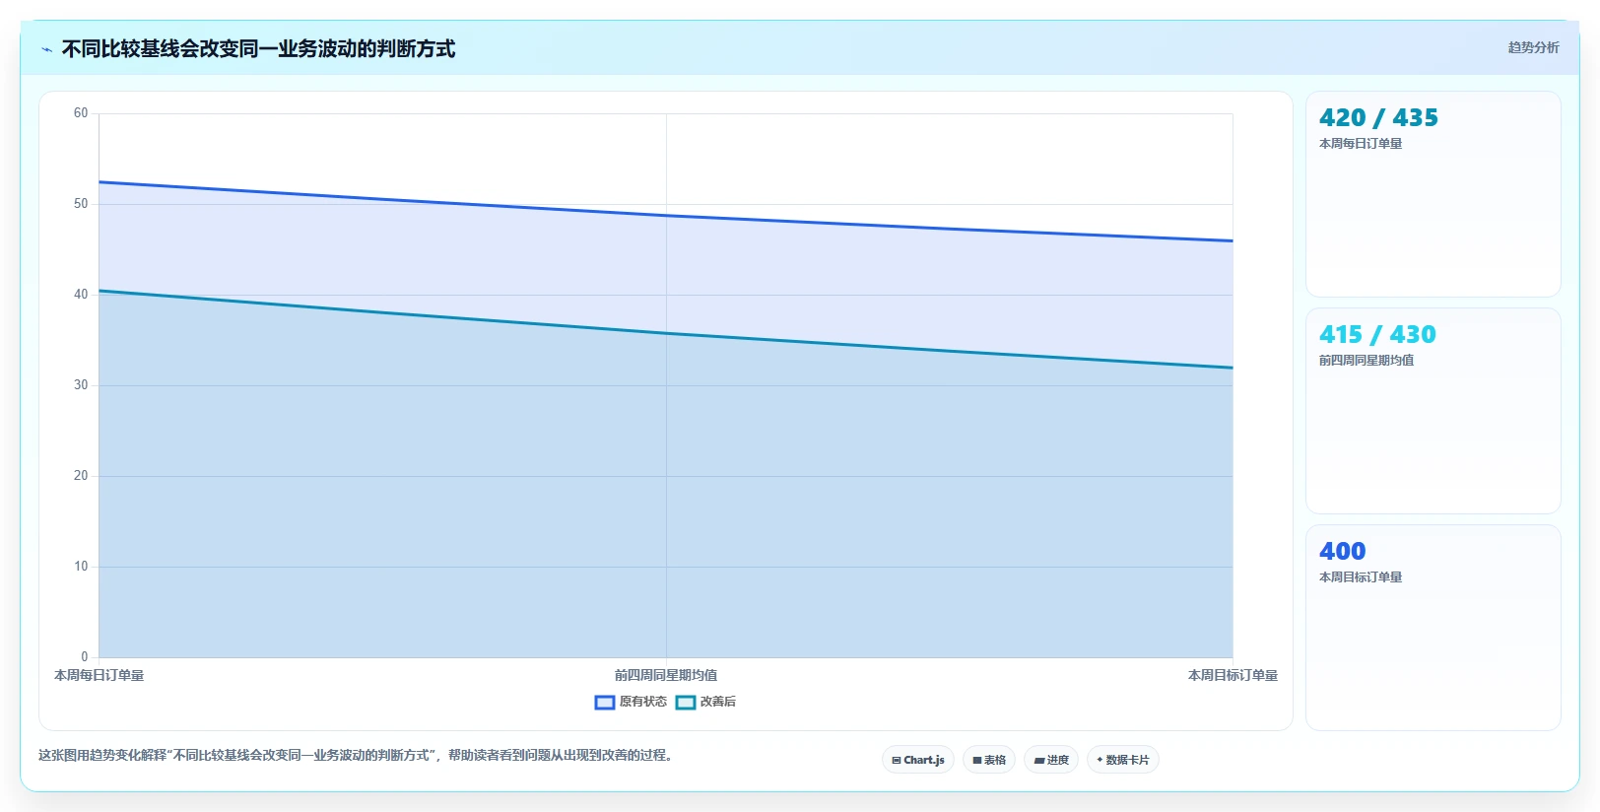The height and width of the screenshot is (812, 1600).
Task: Click the y-axis tick 60
Action: (81, 113)
